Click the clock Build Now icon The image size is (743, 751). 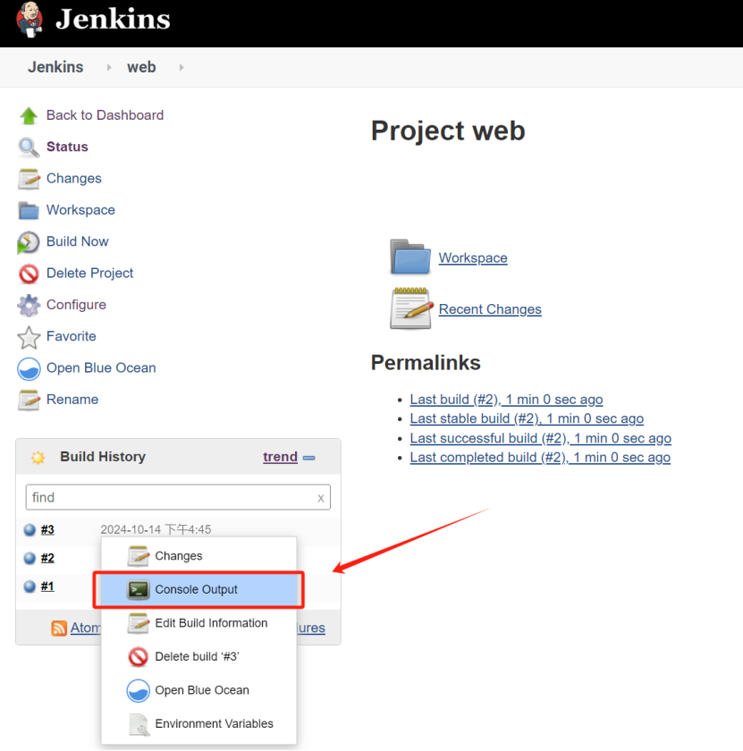coord(29,242)
